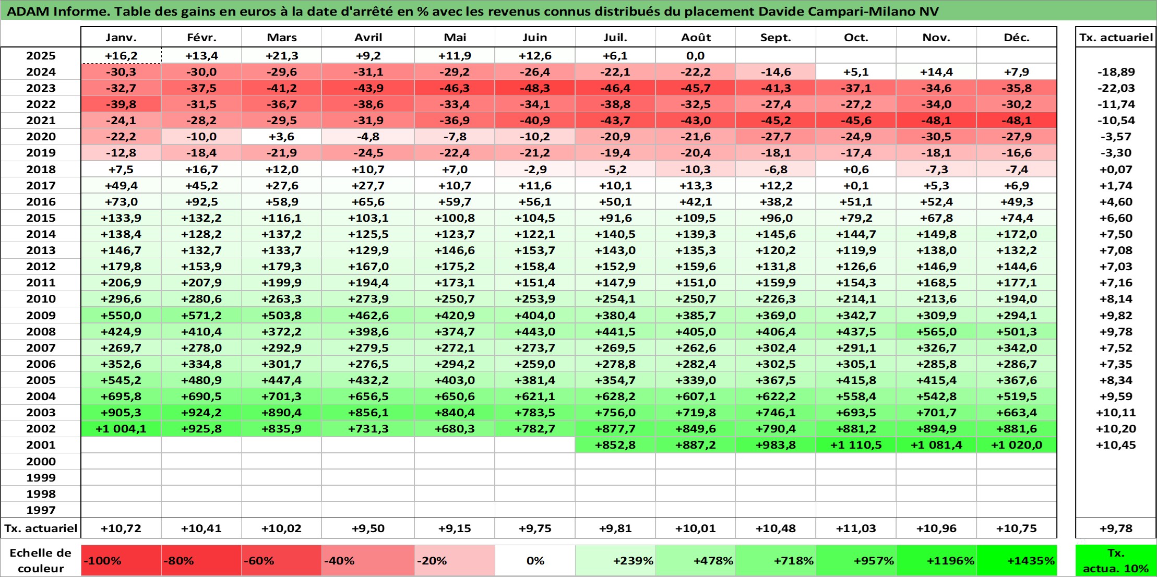Click the 2002 row label

tap(41, 429)
